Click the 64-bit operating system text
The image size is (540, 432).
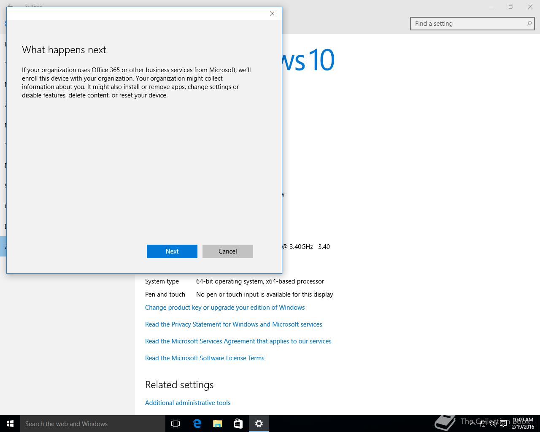coord(260,281)
